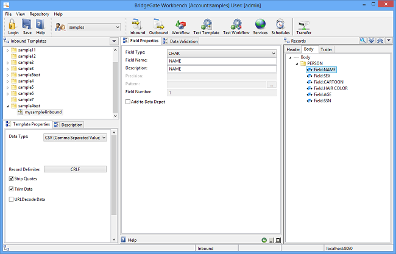Click the Pattern browse ellipsis button
This screenshot has width=396, height=254.
coord(272,84)
